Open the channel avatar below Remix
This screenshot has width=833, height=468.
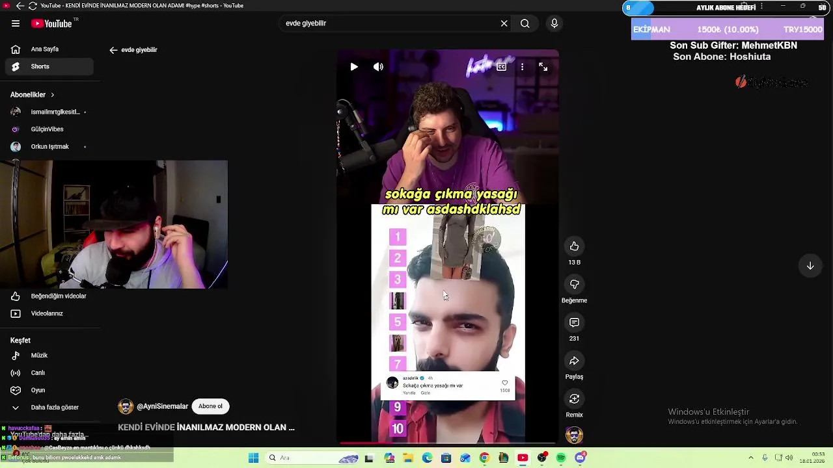[574, 435]
